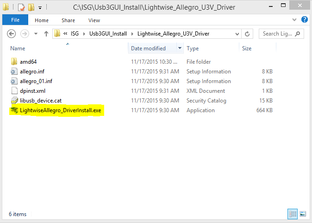
Task: Switch to Large icons view layout
Action: (303, 214)
